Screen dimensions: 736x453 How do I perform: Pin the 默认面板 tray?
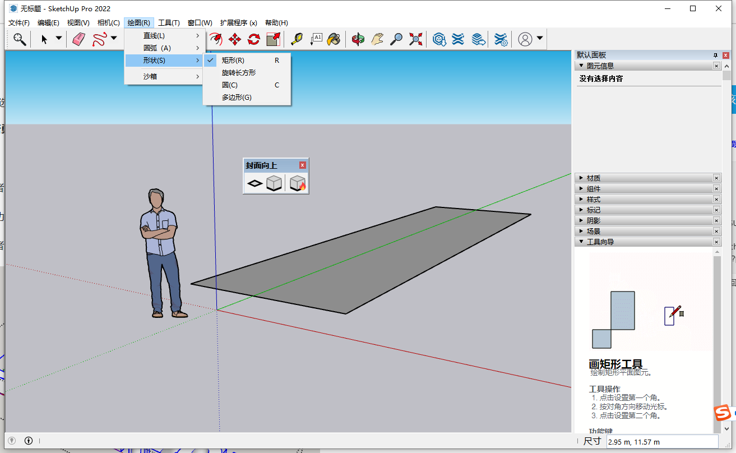coord(715,55)
